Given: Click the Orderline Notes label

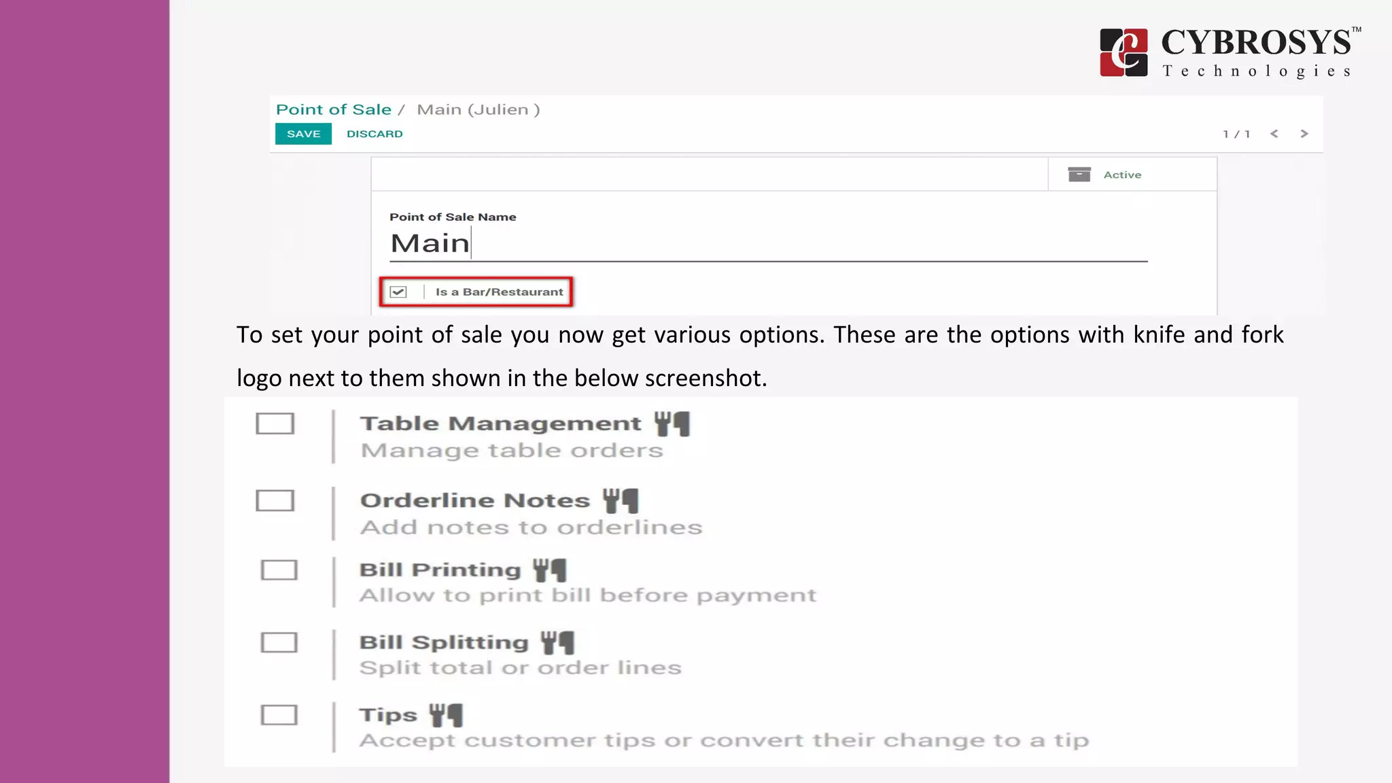Looking at the screenshot, I should [475, 501].
